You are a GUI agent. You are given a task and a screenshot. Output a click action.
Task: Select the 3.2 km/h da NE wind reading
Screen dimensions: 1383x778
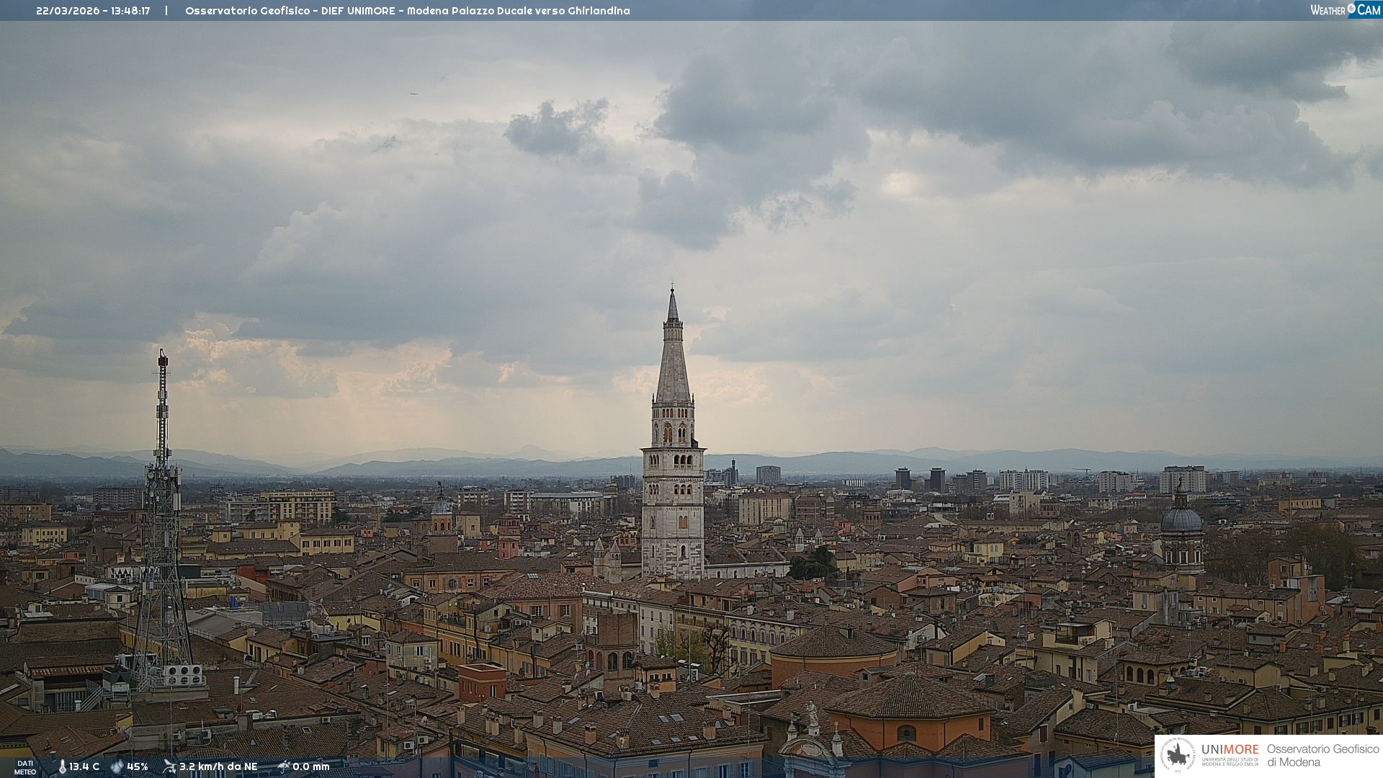218,766
